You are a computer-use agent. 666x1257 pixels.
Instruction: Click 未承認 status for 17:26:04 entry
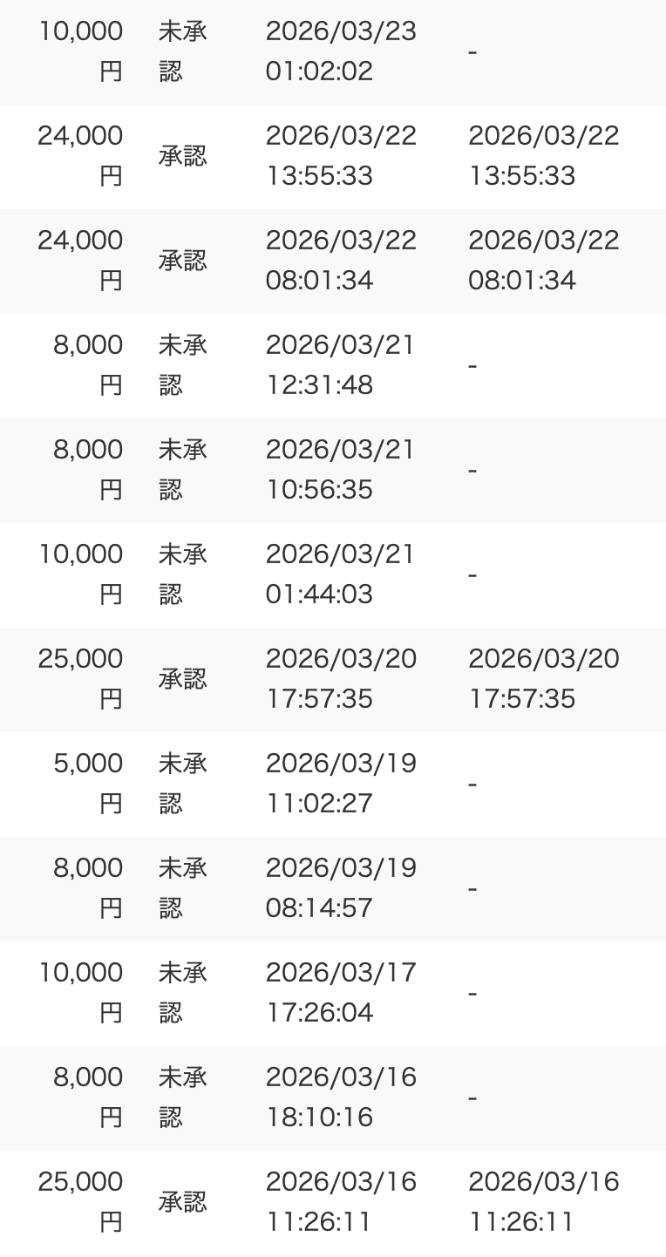tap(183, 993)
